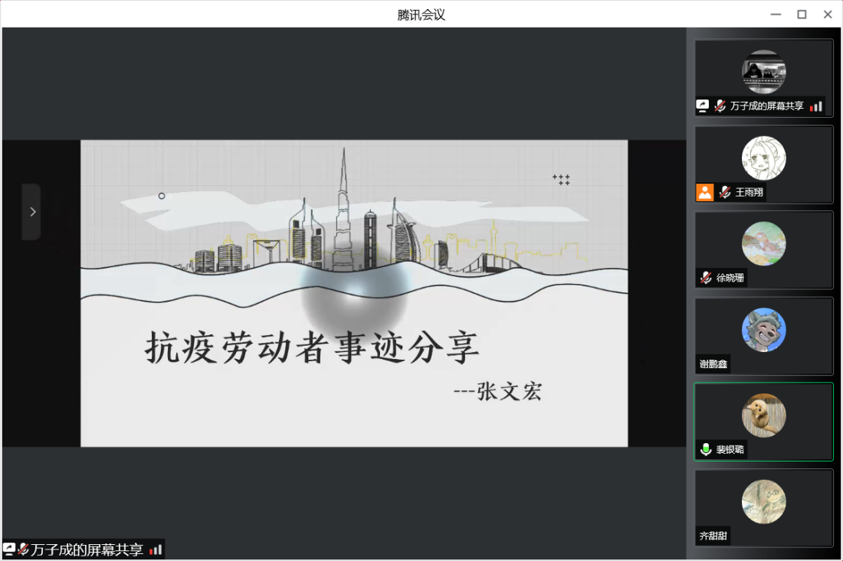Maximize the Tencent Meeting window
The image size is (843, 561).
point(802,15)
